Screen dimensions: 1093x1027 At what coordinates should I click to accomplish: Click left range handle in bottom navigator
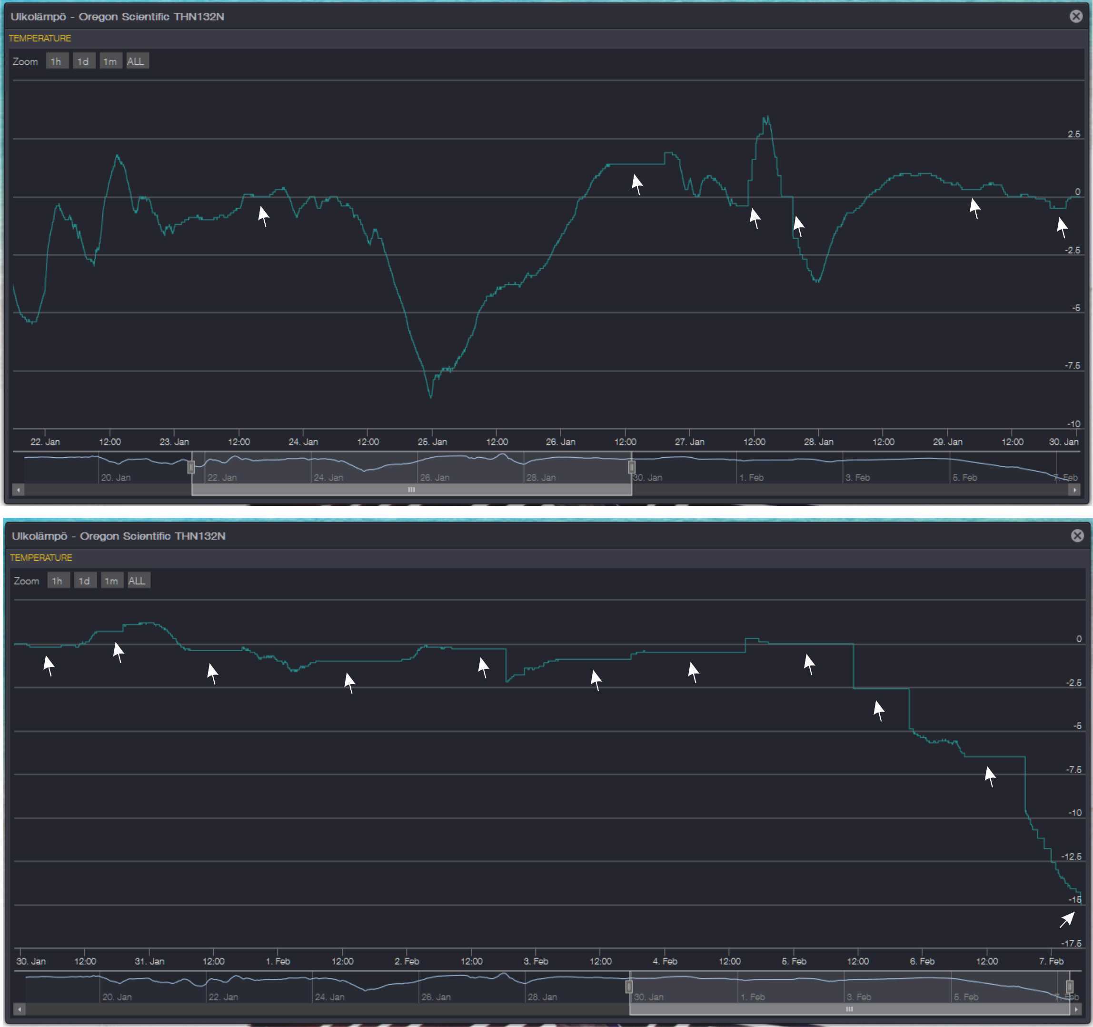click(629, 987)
